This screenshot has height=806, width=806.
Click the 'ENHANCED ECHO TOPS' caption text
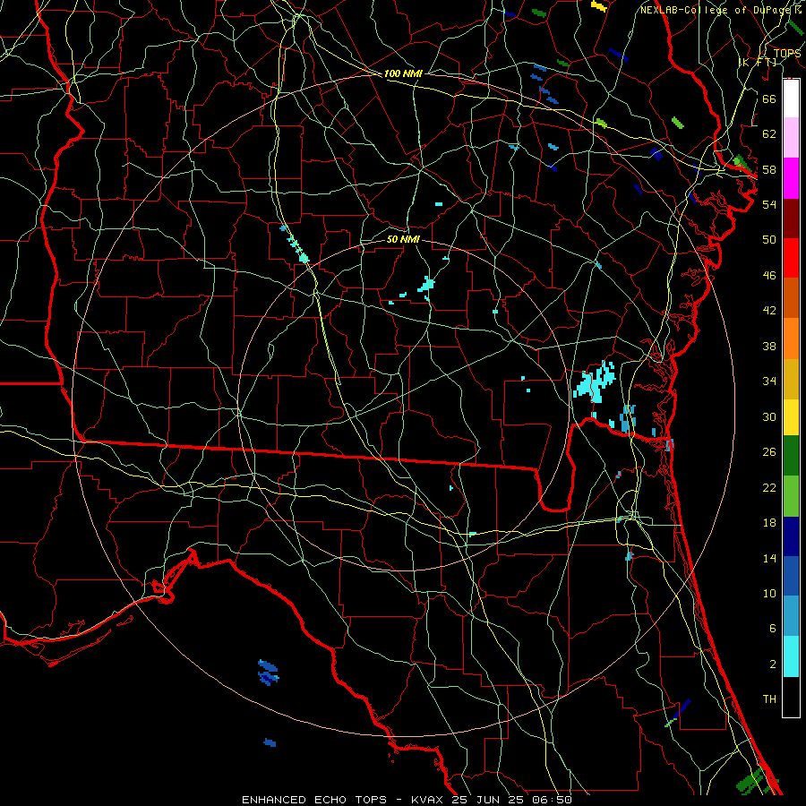pyautogui.click(x=314, y=800)
